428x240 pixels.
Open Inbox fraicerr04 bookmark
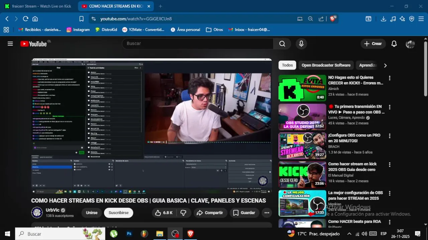[x=249, y=30]
